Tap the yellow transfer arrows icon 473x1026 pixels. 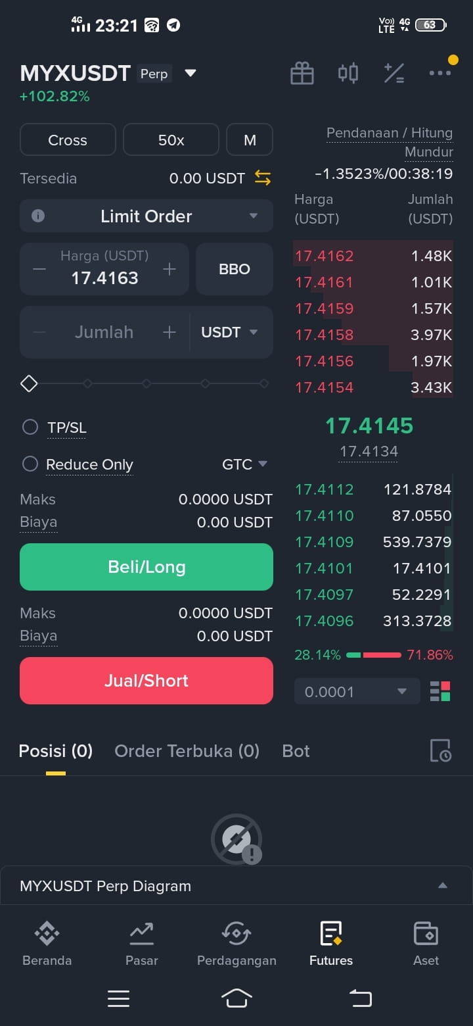[263, 178]
